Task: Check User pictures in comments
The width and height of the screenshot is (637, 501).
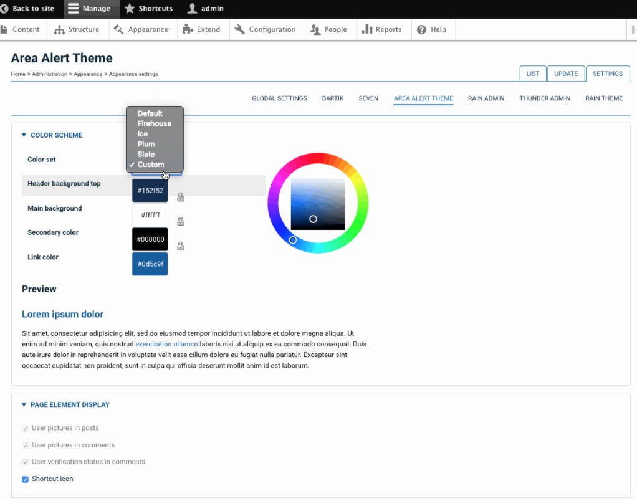Action: (24, 445)
